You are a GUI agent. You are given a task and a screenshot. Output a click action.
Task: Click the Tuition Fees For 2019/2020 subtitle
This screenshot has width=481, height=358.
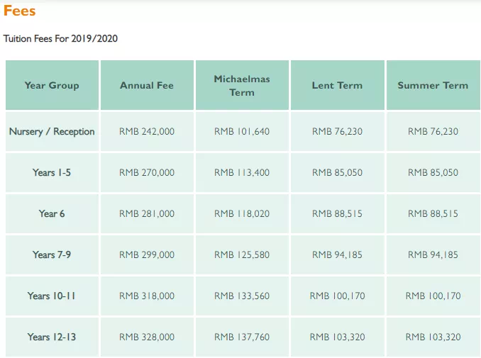(x=60, y=38)
